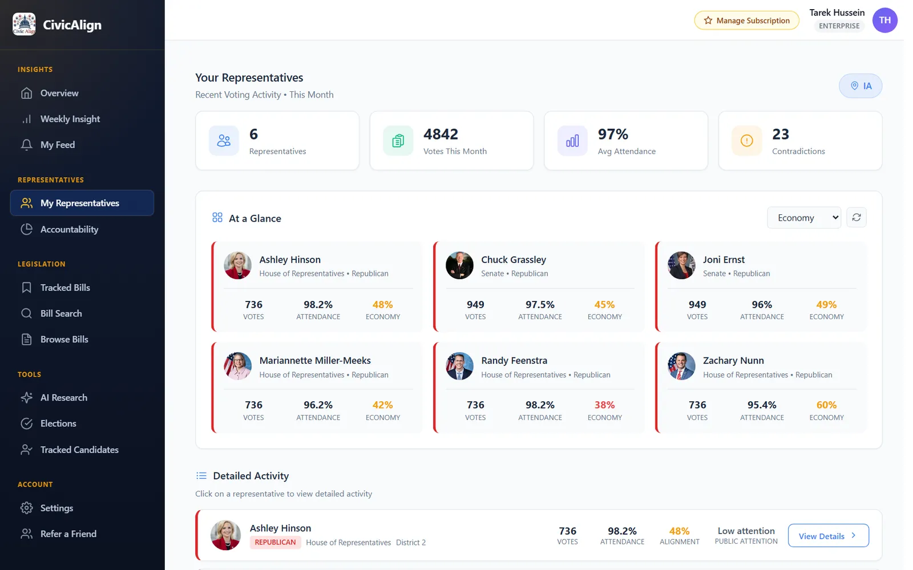Open Joni Ernst's glance card
The image size is (913, 570).
tap(761, 287)
